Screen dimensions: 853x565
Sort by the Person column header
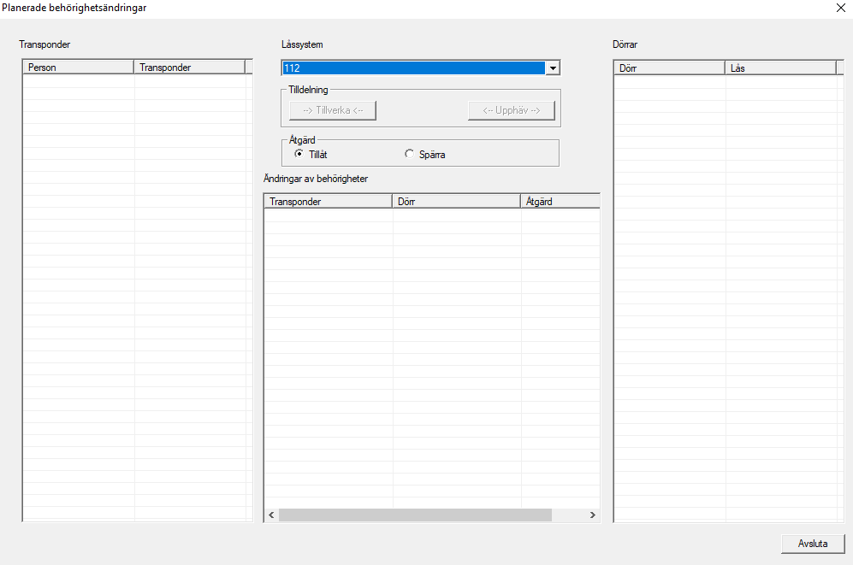[x=78, y=67]
